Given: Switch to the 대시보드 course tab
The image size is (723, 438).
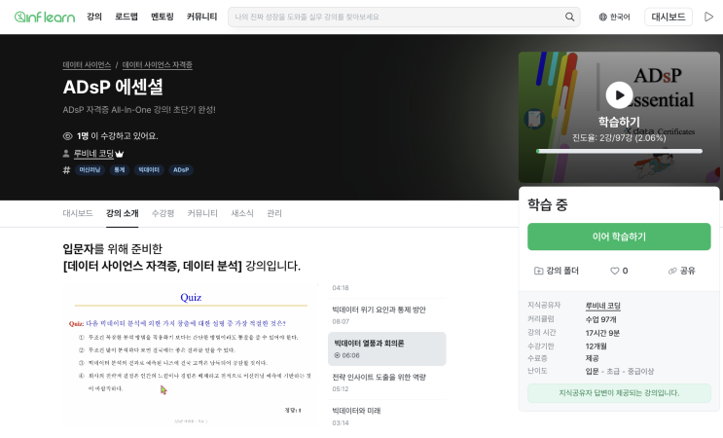Looking at the screenshot, I should tap(78, 213).
